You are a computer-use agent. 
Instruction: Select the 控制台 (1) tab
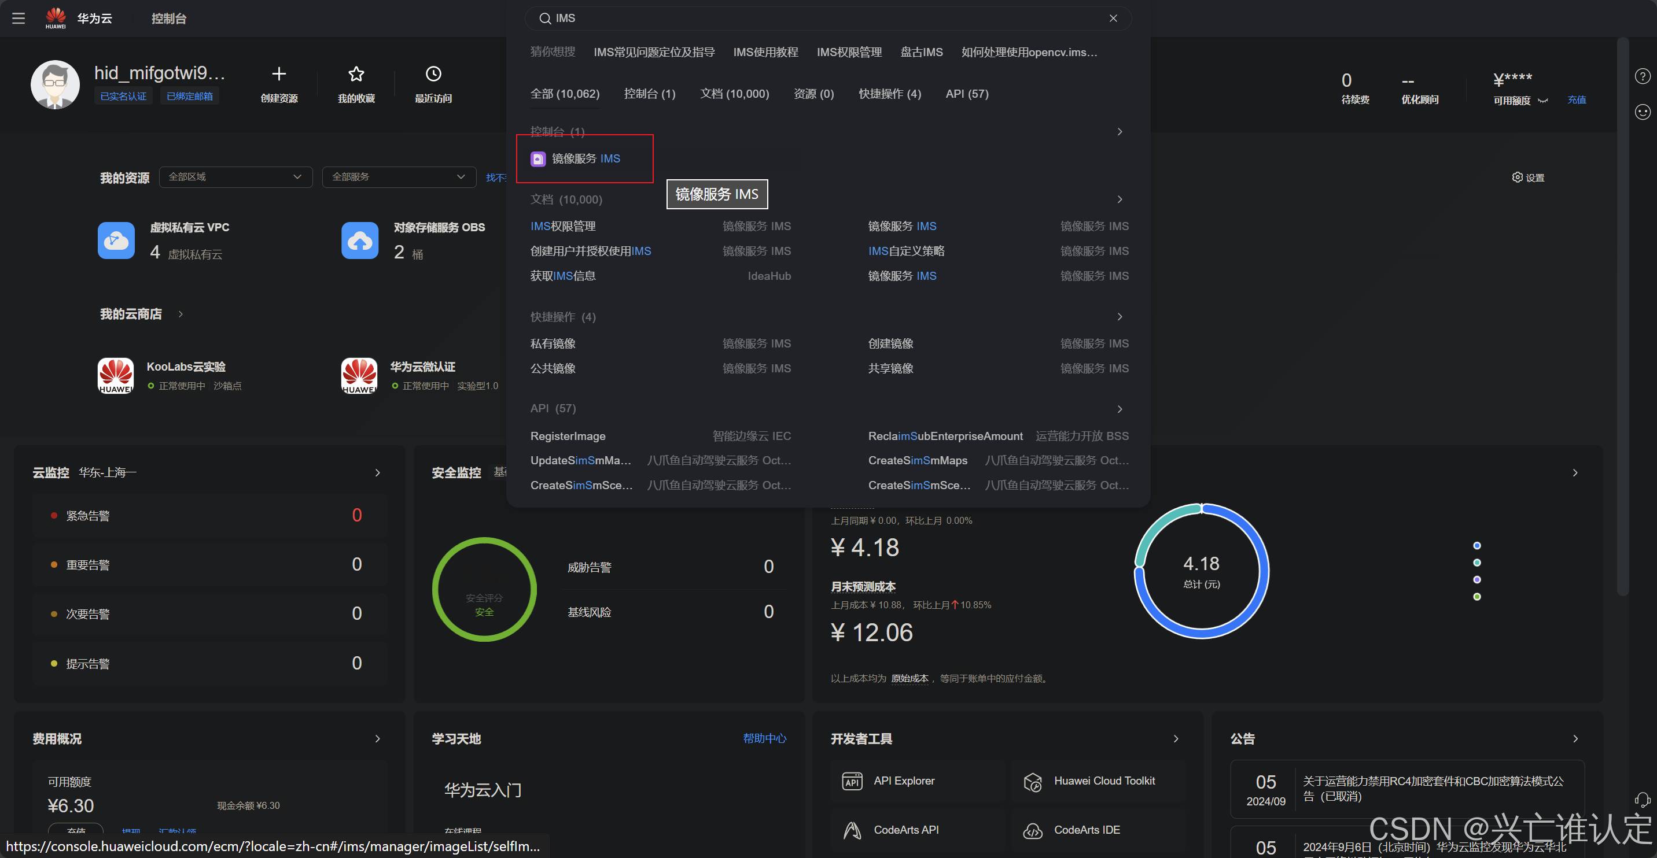pyautogui.click(x=650, y=94)
